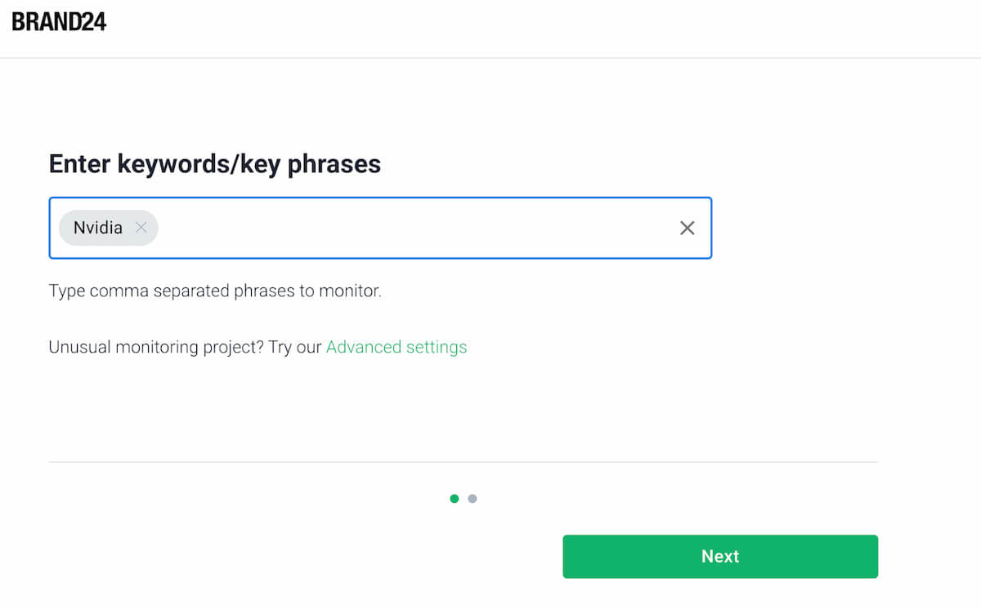
Task: Delete the Nvidia chip using its small x
Action: (x=141, y=228)
